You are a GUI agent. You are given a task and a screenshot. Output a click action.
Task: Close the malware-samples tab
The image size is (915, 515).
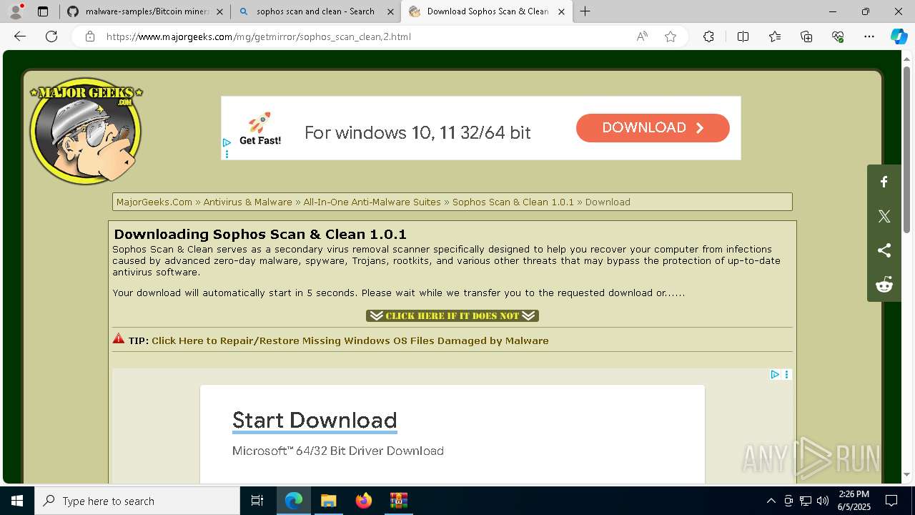click(x=219, y=11)
